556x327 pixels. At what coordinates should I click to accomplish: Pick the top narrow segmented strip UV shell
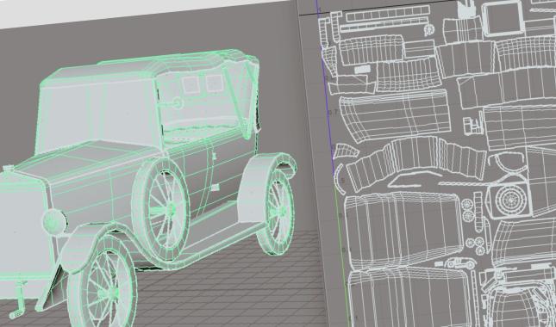[387, 15]
